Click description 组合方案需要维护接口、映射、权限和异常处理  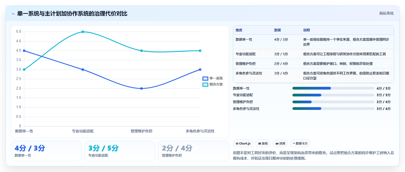pyautogui.click(x=338, y=64)
